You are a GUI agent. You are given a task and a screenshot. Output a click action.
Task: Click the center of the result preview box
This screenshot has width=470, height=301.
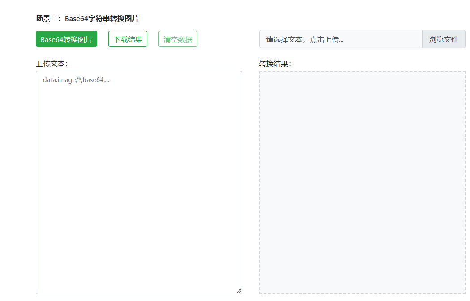[x=362, y=183]
